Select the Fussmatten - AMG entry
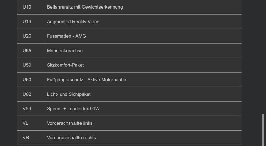The height and width of the screenshot is (146, 266). pos(66,36)
